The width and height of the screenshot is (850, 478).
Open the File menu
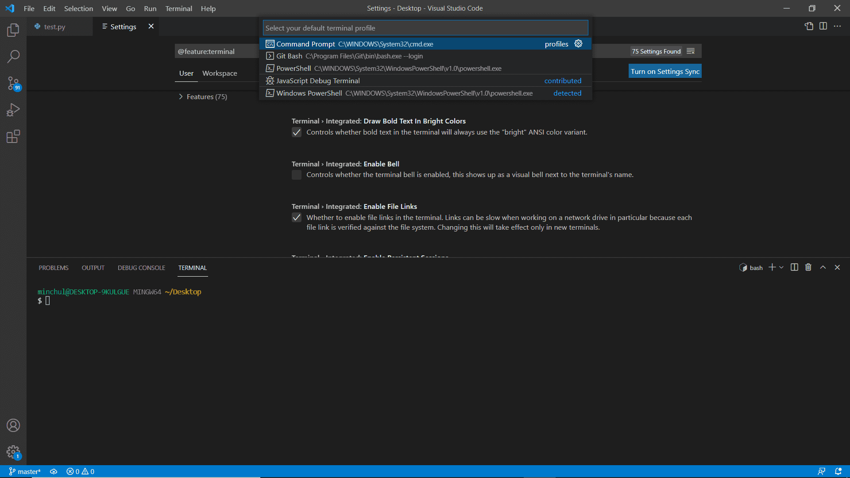[29, 8]
